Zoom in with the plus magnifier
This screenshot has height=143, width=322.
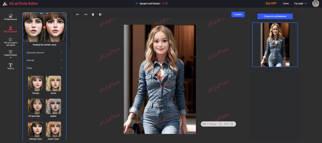(x=232, y=124)
